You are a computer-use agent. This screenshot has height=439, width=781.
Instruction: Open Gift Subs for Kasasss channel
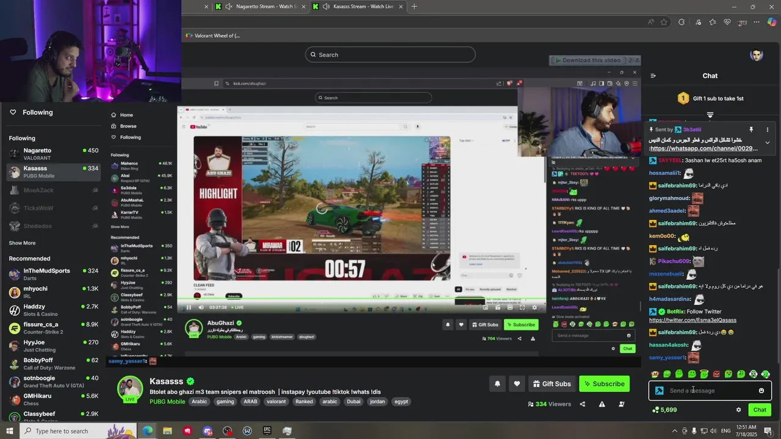tap(552, 384)
